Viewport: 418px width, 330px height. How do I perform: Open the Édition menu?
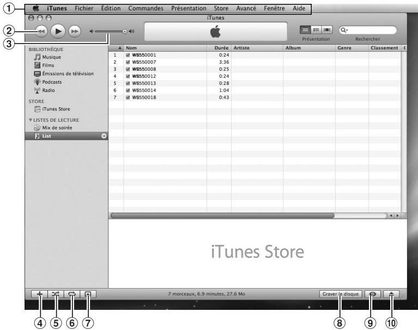(x=111, y=8)
